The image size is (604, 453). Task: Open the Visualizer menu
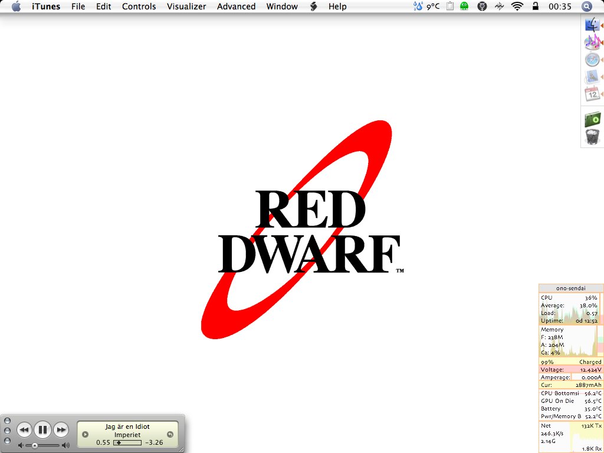pos(186,6)
